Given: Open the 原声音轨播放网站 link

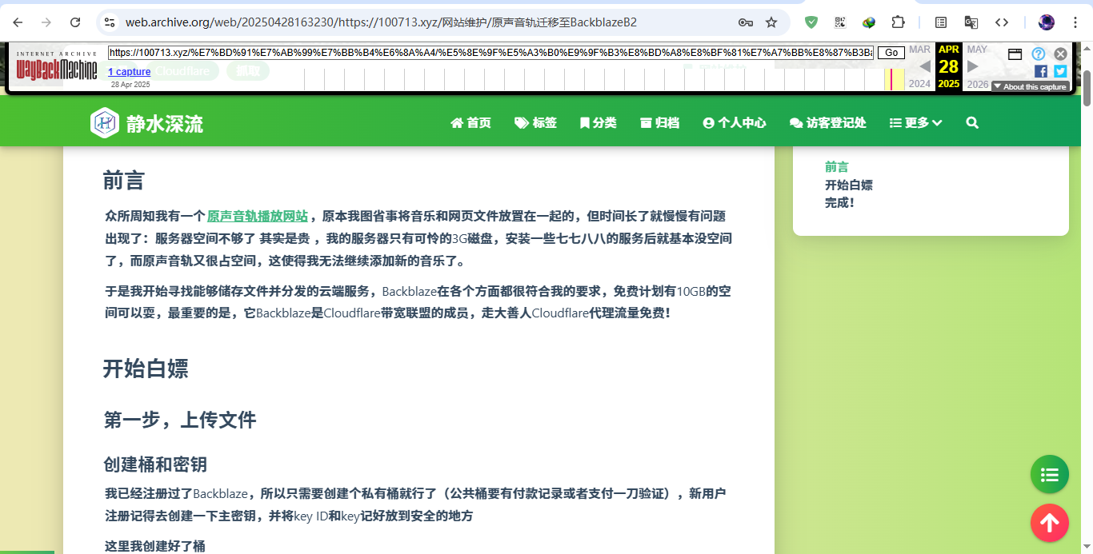Looking at the screenshot, I should tap(257, 216).
